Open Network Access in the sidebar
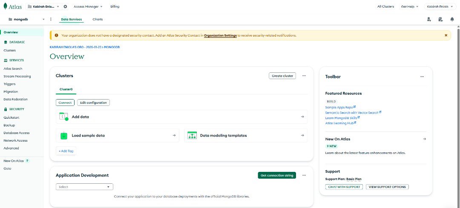Image resolution: width=460 pixels, height=208 pixels. [x=16, y=140]
